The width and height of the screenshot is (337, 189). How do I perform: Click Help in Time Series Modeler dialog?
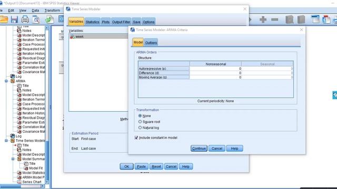pyautogui.click(x=186, y=166)
